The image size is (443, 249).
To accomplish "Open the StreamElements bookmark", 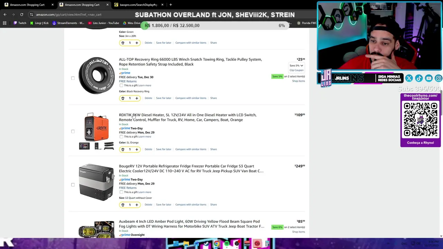I will point(68,23).
